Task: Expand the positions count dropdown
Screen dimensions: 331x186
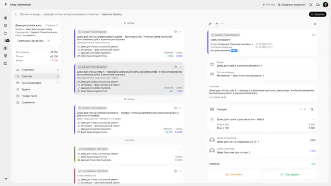Action: coord(303,110)
